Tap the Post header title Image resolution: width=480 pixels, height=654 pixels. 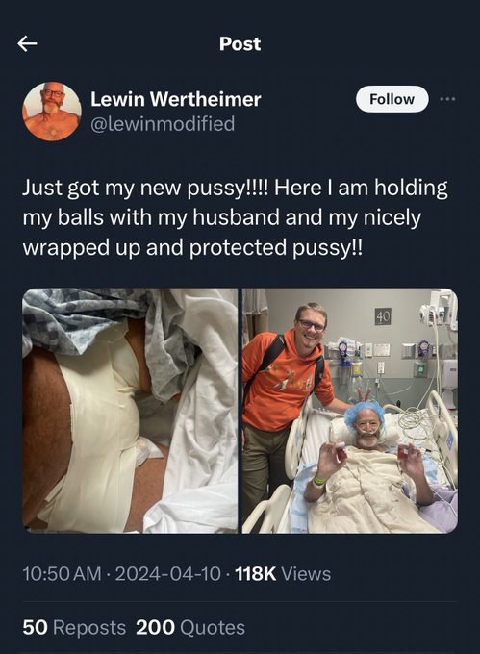(x=240, y=44)
